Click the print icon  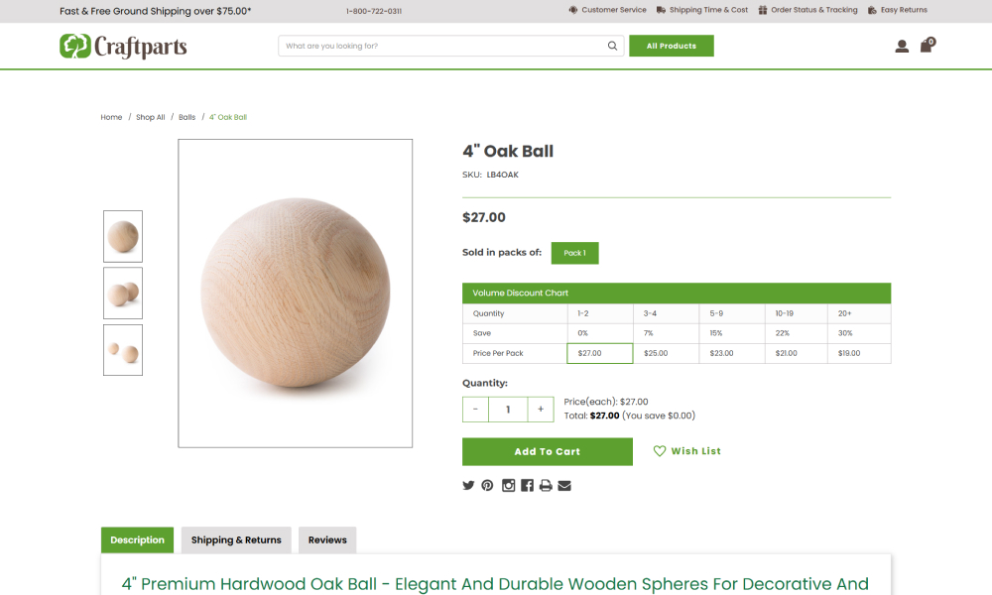546,485
